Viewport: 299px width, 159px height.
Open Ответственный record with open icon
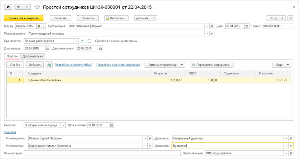tap(291, 153)
